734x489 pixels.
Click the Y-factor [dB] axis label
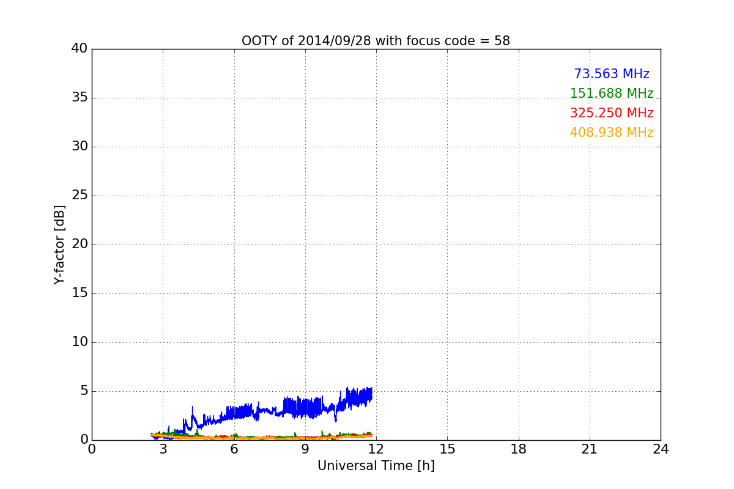(x=59, y=244)
